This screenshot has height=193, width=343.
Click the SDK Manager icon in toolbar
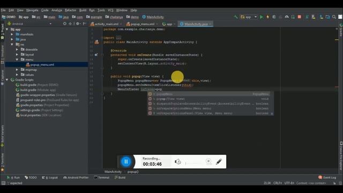pyautogui.click(x=321, y=17)
